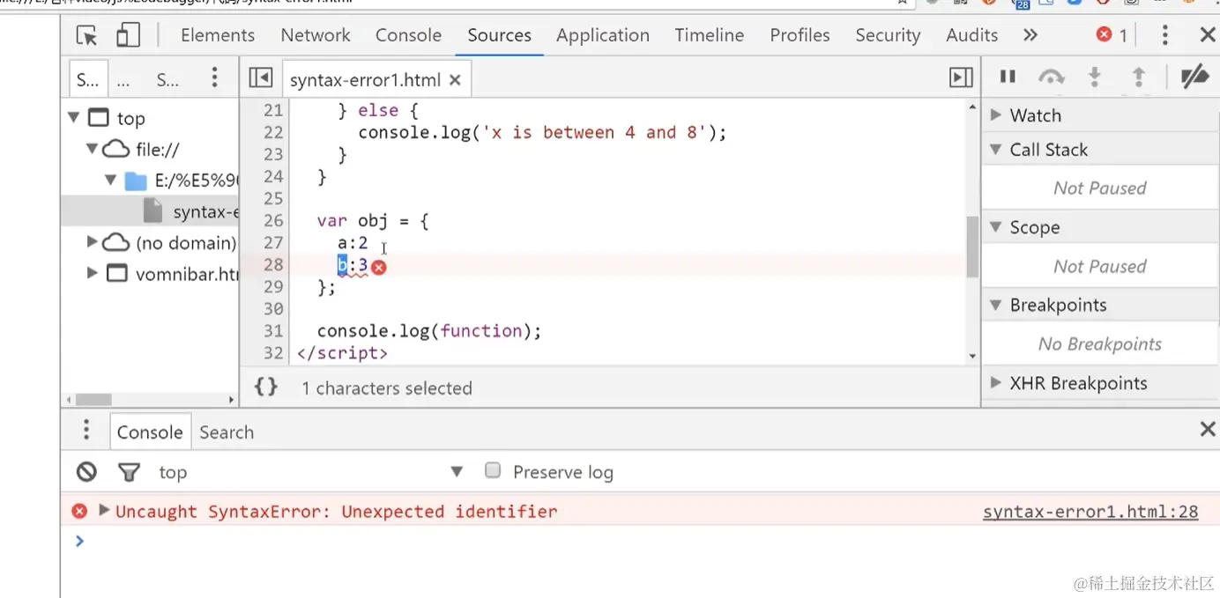Step out of current function icon

pos(1139,78)
